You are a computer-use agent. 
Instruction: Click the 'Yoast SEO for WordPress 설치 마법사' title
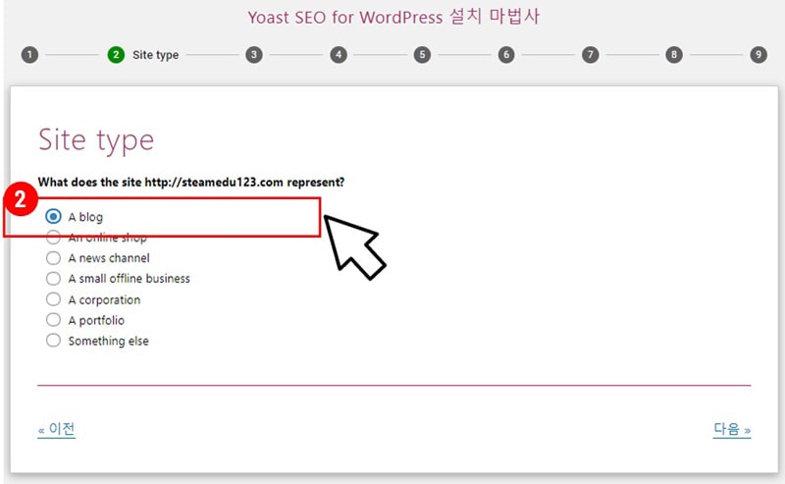394,17
